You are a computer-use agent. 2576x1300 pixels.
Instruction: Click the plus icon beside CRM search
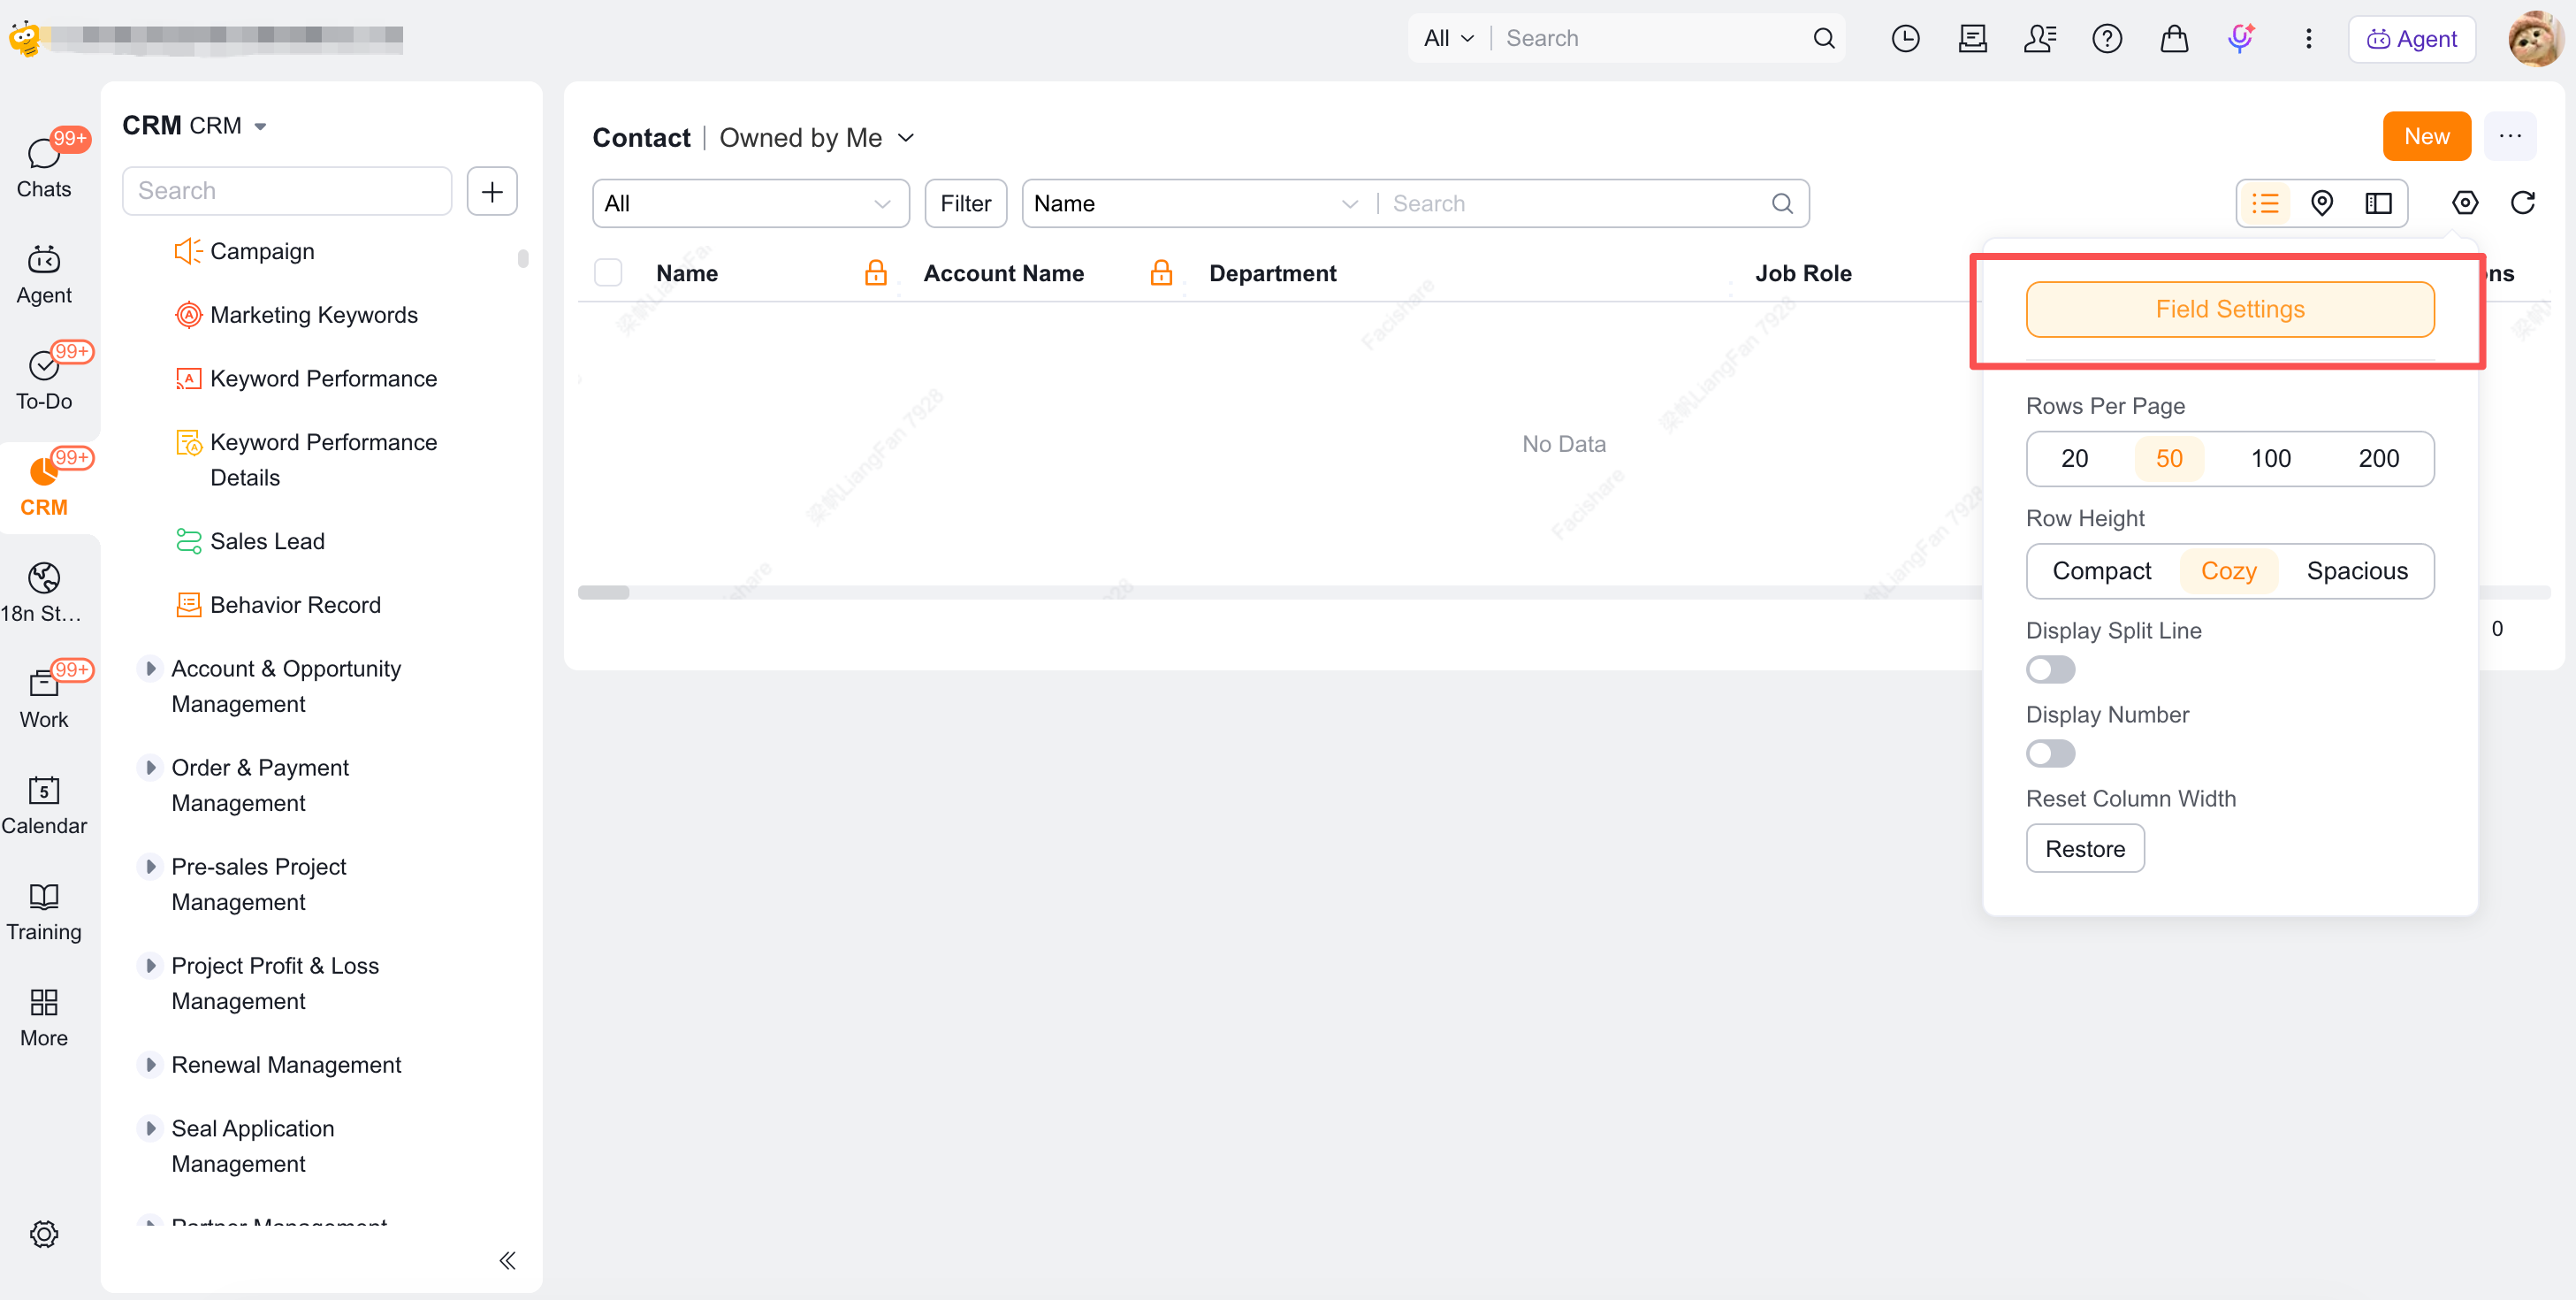tap(492, 191)
